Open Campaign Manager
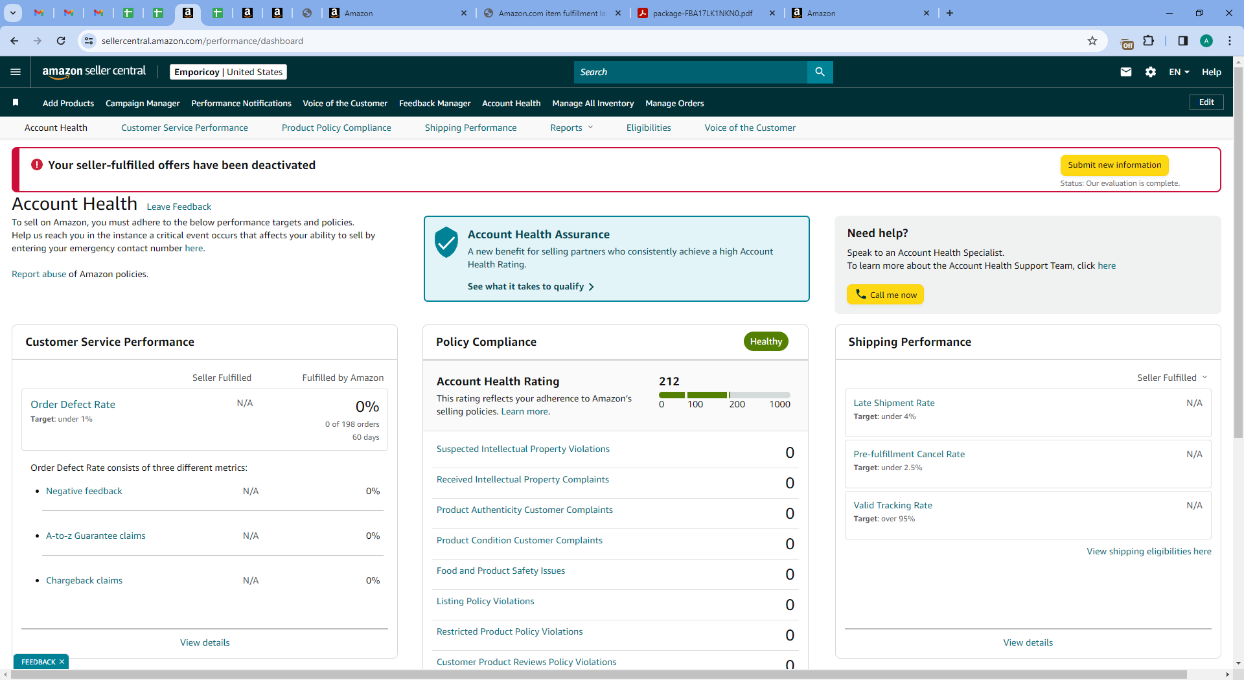This screenshot has width=1244, height=680. tap(143, 103)
